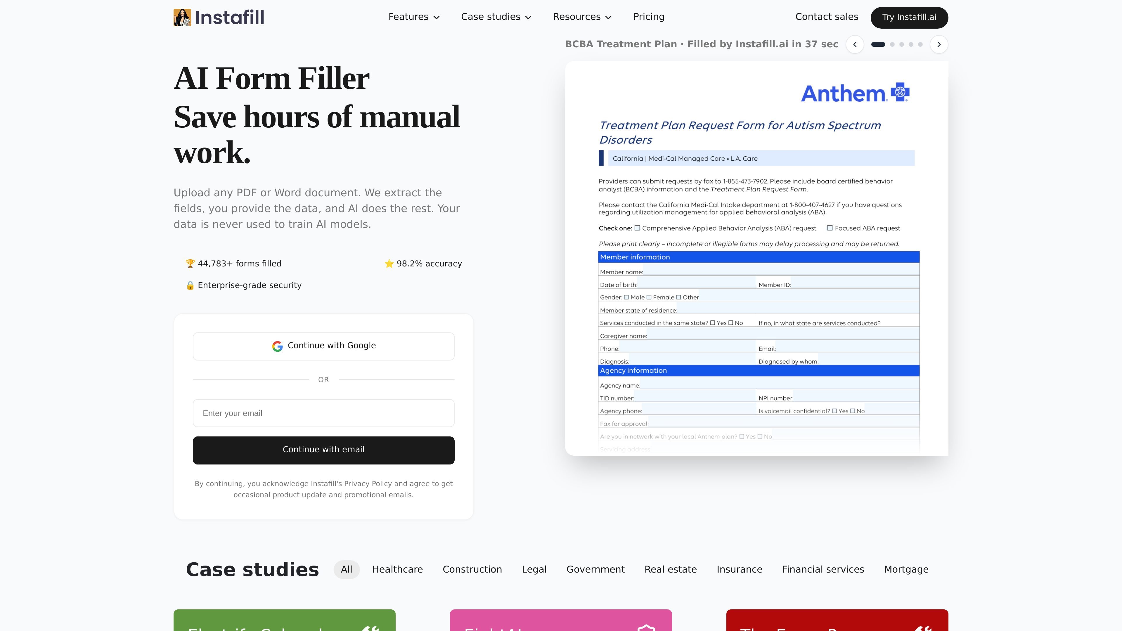The width and height of the screenshot is (1122, 631).
Task: Click the Instafill logo icon
Action: click(182, 18)
